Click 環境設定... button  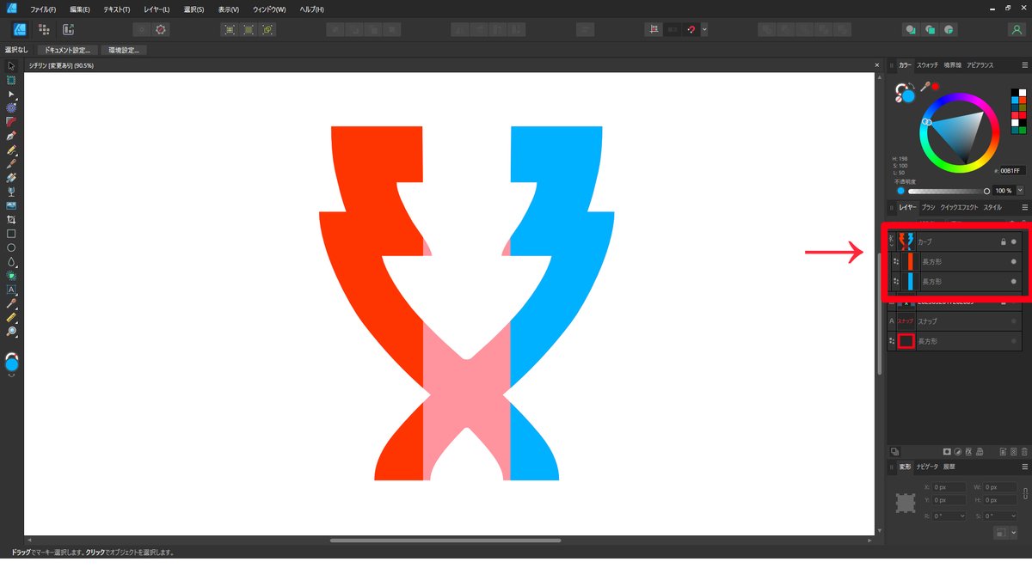(124, 50)
